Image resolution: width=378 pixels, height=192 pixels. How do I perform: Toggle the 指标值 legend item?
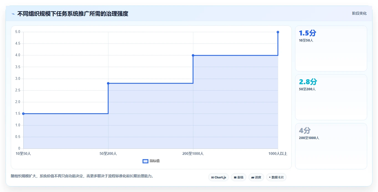(x=151, y=161)
